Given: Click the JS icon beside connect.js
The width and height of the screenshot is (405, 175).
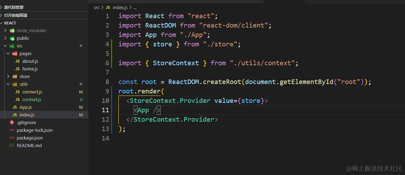Looking at the screenshot, I should pos(17,92).
